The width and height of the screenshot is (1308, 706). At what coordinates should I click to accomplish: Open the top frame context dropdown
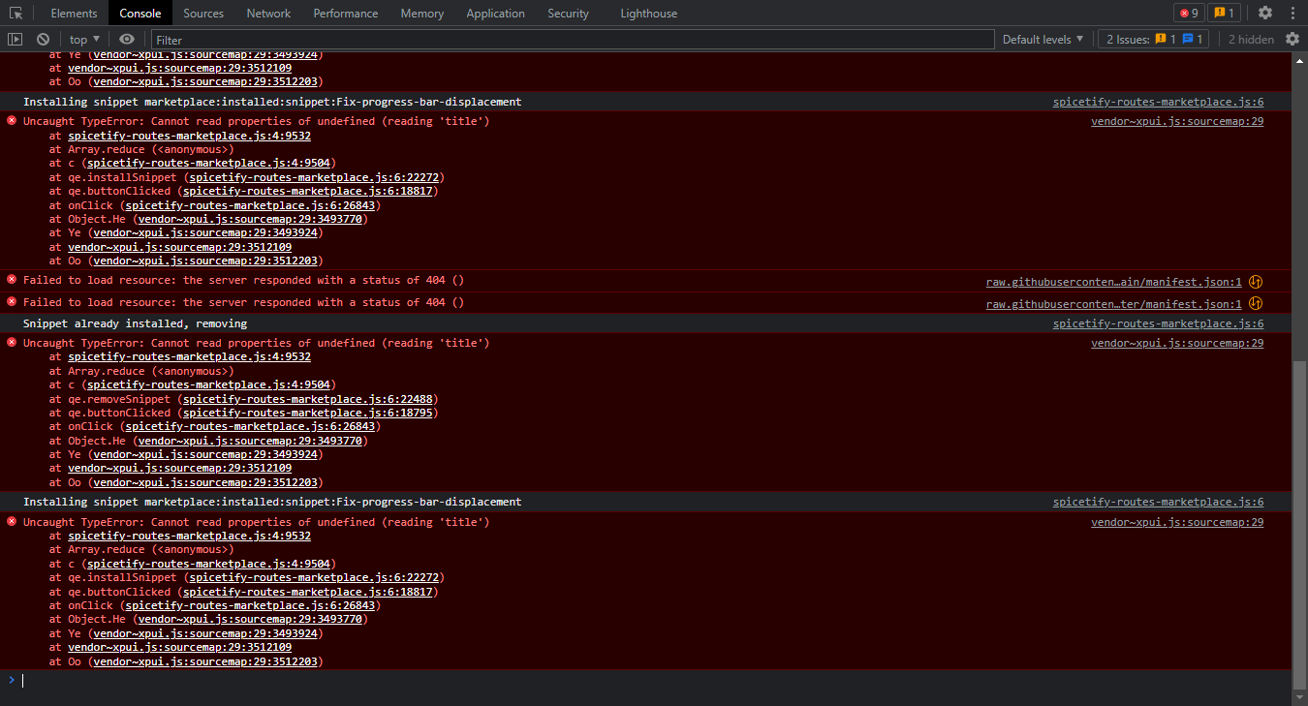[x=82, y=39]
